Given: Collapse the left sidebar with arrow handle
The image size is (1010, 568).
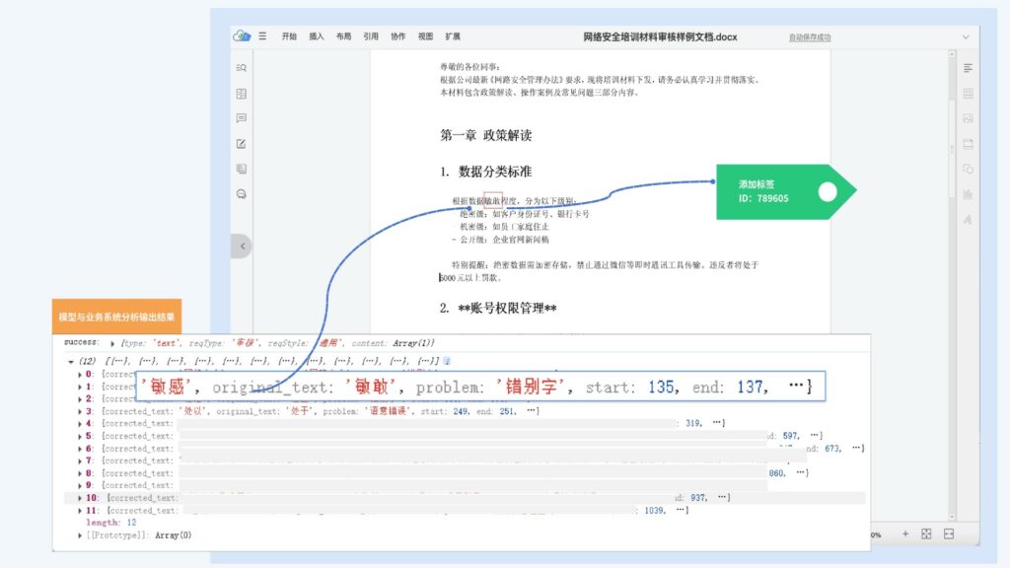Looking at the screenshot, I should tap(243, 245).
